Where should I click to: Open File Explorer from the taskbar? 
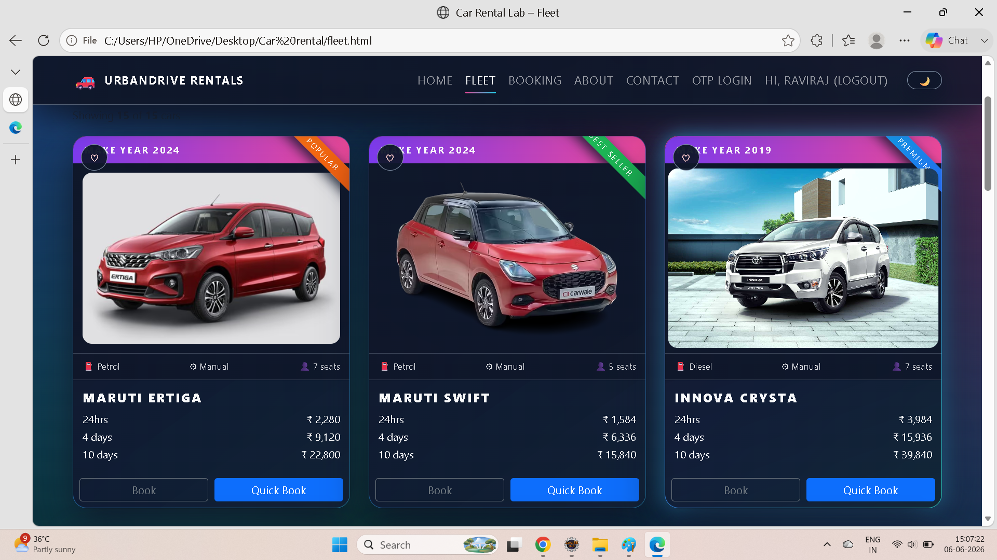coord(600,545)
